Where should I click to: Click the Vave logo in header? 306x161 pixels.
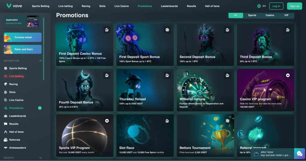coord(14,6)
